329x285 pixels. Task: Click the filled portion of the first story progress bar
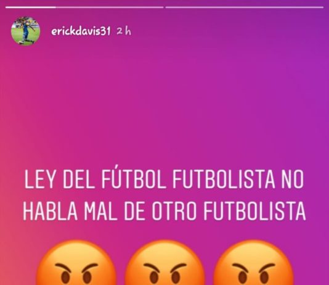pos(31,7)
